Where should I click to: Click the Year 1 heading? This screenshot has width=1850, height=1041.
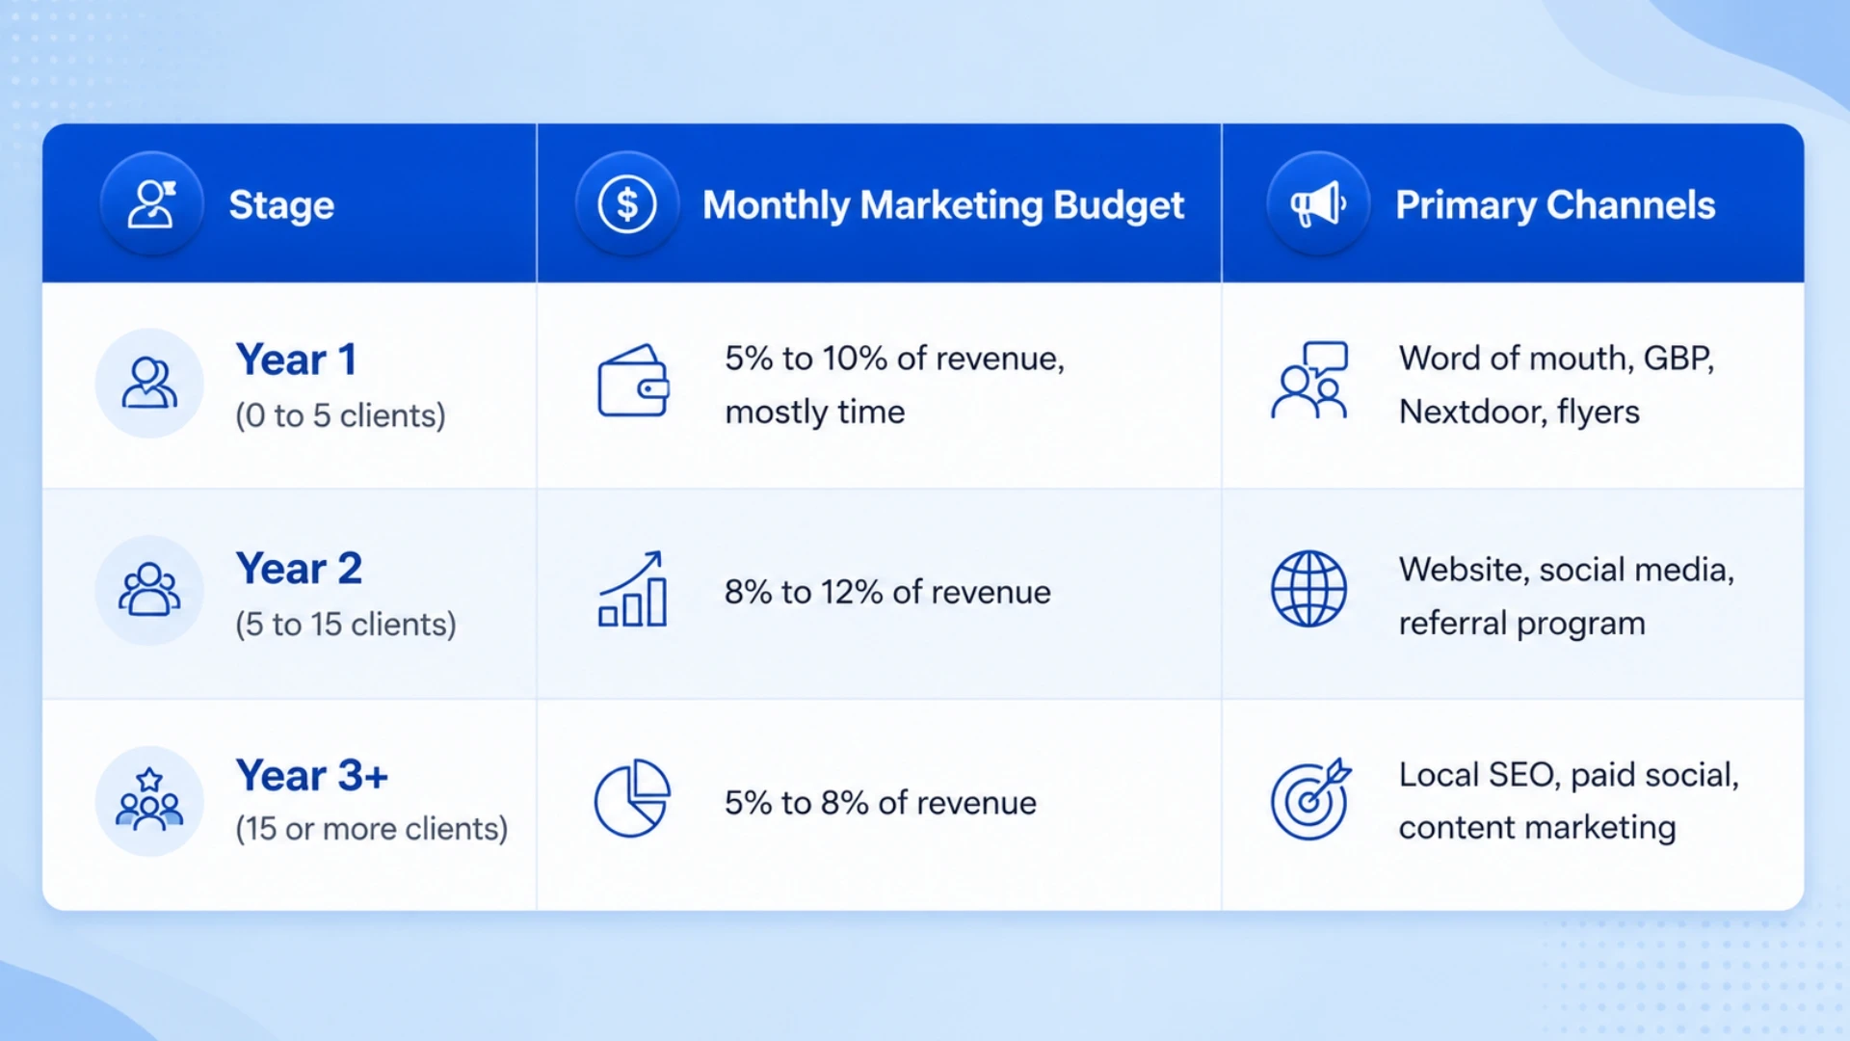(297, 360)
